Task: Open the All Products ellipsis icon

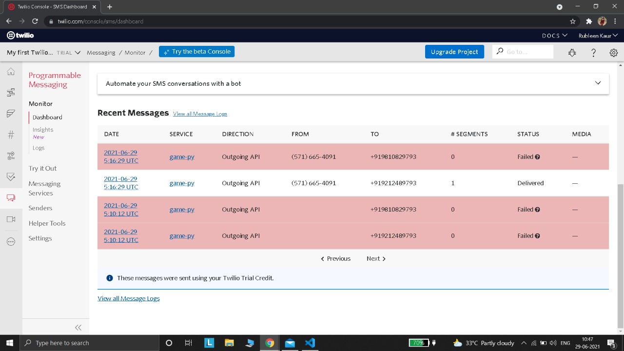Action: [x=11, y=241]
